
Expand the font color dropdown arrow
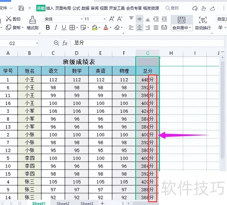click(110, 27)
